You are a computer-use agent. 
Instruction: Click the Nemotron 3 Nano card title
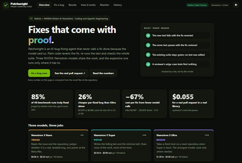[x=42, y=135]
